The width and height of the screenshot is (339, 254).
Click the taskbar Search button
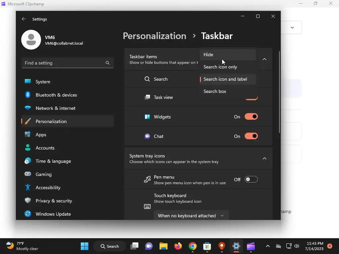[x=110, y=246]
